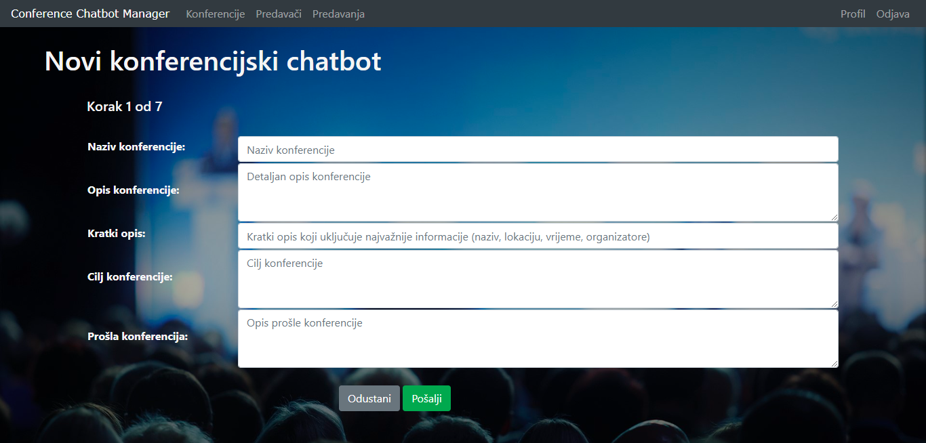Grab the resize handle of Opis konferencije textarea
The image size is (926, 443).
(x=834, y=217)
